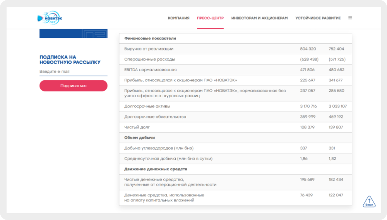This screenshot has height=220, width=387.
Task: Click the 'Финансовые показатели' section header
Action: pyautogui.click(x=150, y=39)
